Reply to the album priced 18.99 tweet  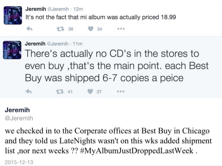[29, 29]
